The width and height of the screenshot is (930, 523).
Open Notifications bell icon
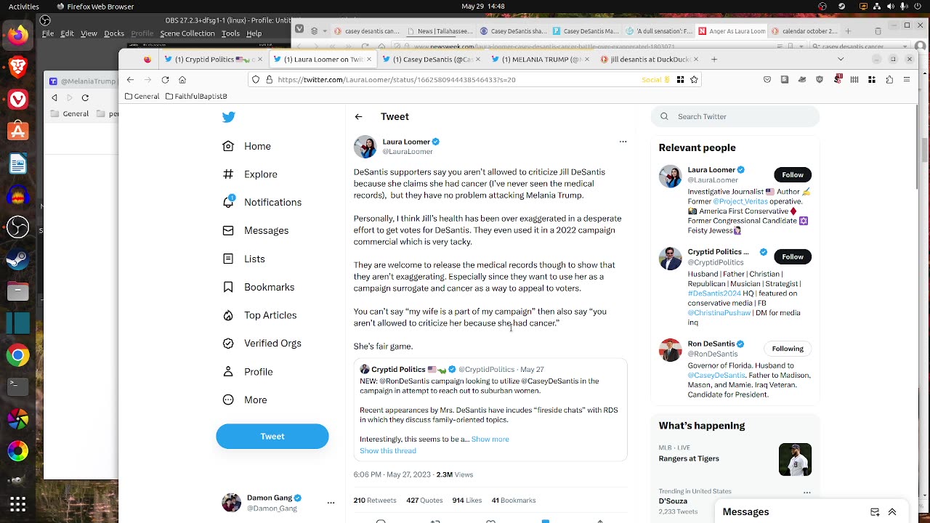(x=228, y=202)
